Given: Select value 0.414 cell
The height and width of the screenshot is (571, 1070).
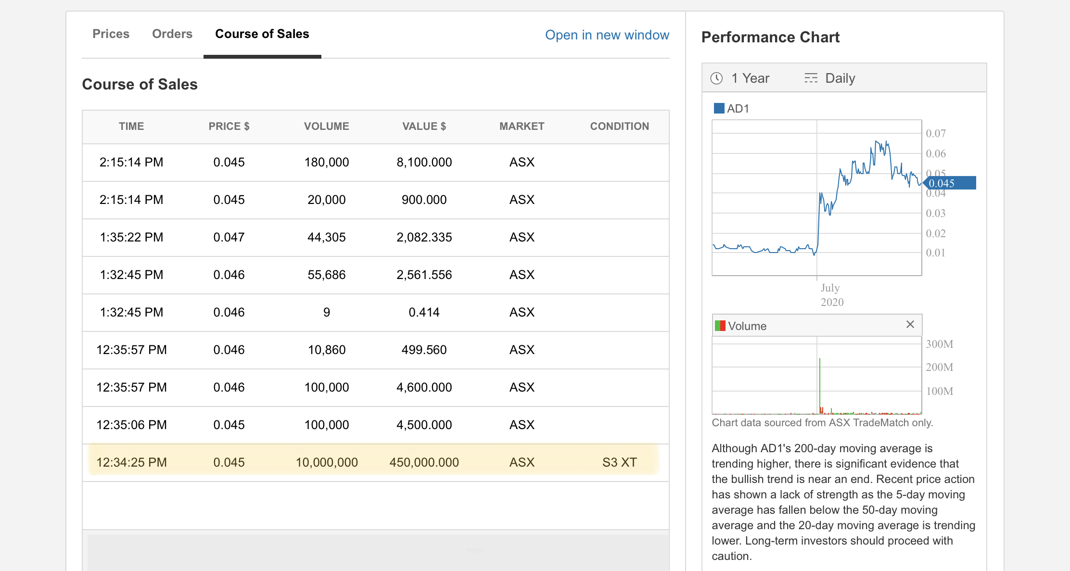Looking at the screenshot, I should [424, 312].
